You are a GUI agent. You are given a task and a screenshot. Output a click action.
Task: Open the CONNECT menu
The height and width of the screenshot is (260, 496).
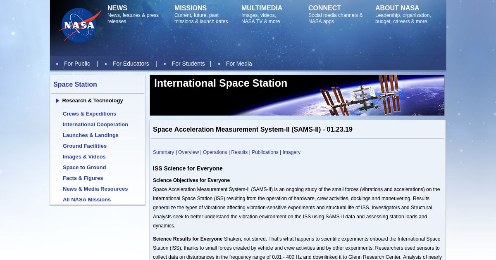coord(324,8)
